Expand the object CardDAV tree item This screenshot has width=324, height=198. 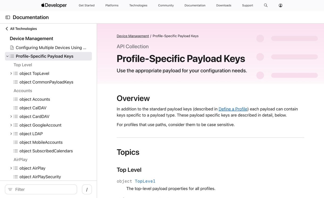[x=11, y=117]
